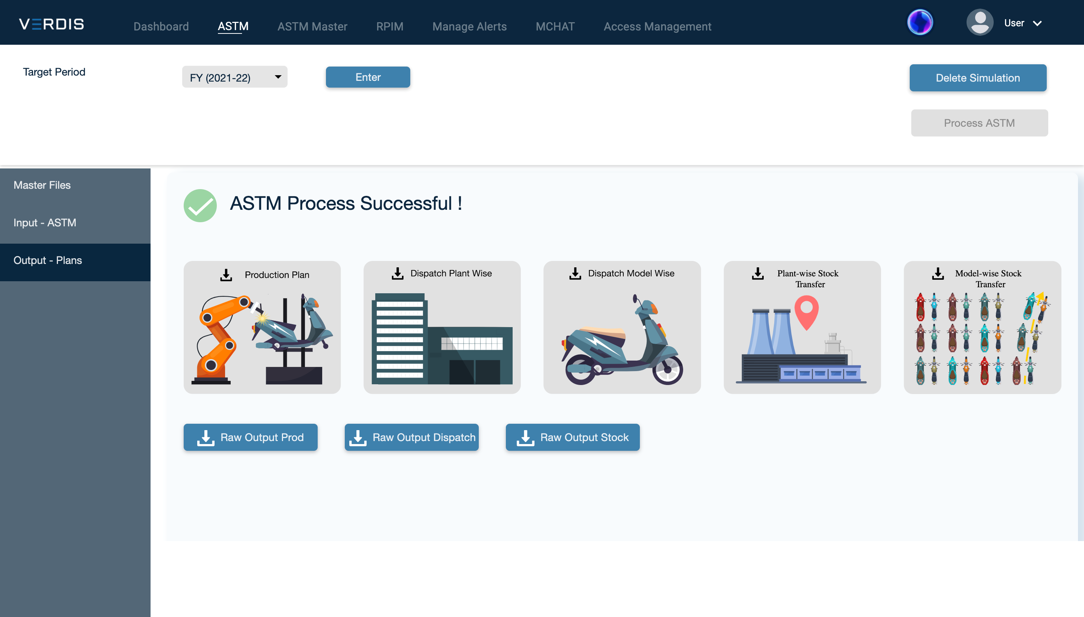Click the robotic arm Production Plan illustration
This screenshot has width=1084, height=617.
coord(262,339)
